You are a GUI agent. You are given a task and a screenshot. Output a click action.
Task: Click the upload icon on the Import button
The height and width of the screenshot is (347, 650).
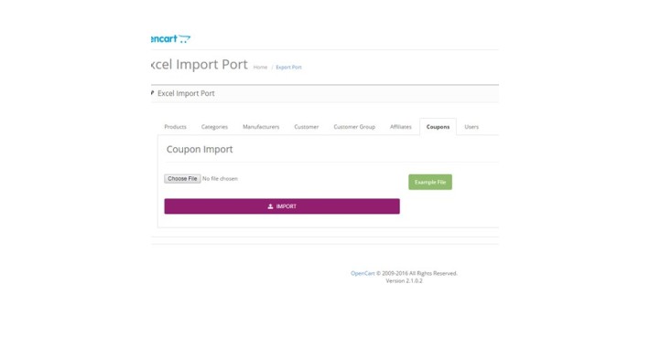click(270, 206)
